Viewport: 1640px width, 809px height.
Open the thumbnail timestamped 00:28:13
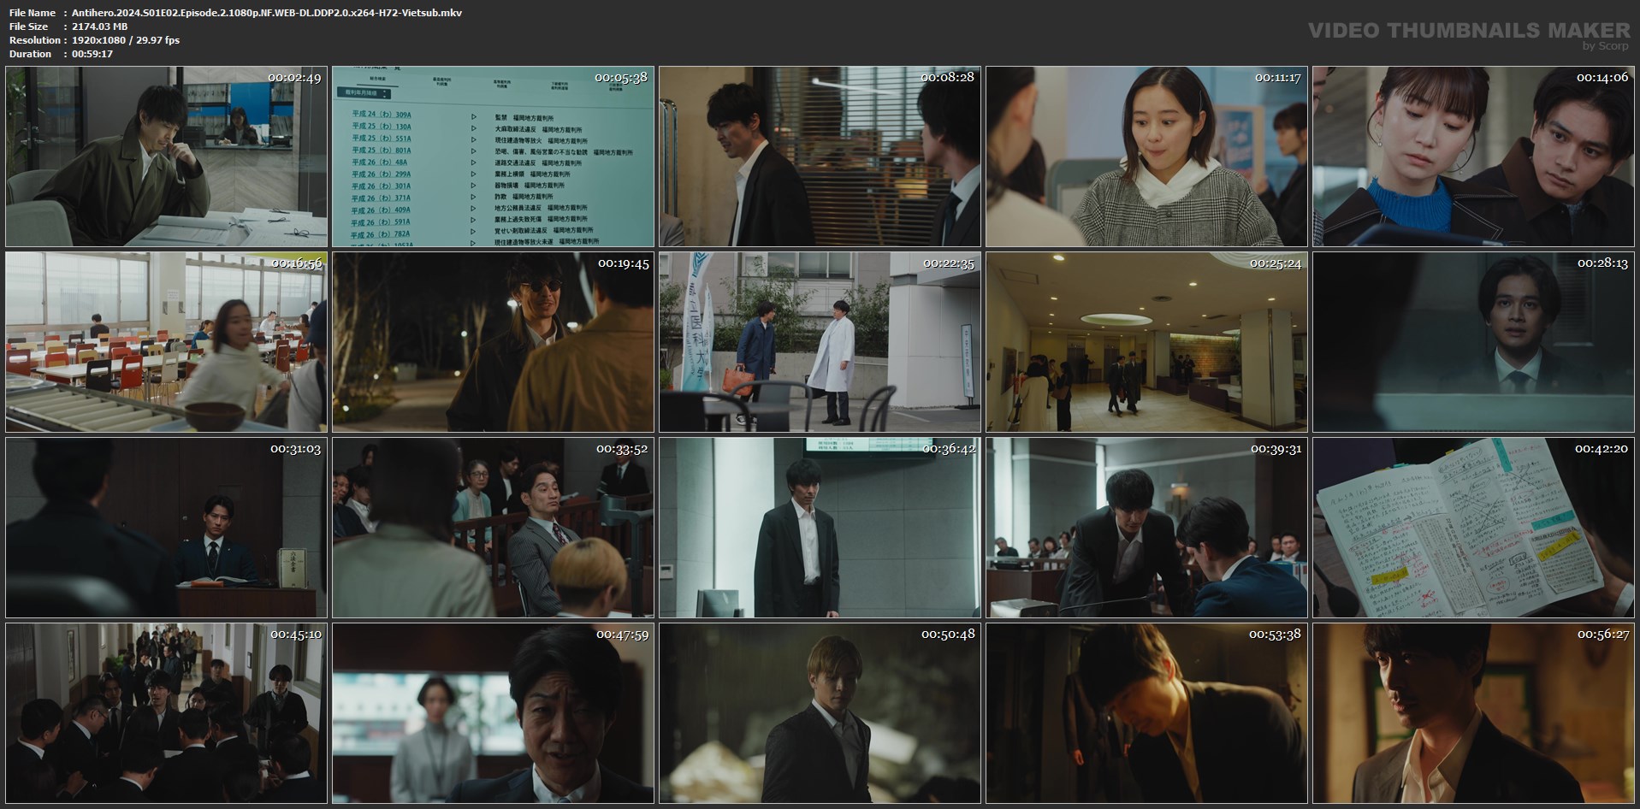tap(1473, 342)
